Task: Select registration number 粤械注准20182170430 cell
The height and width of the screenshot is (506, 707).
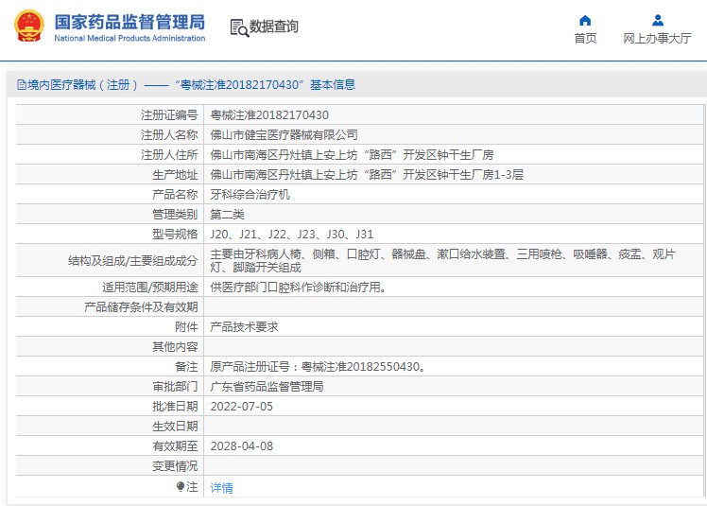Action: pyautogui.click(x=269, y=115)
